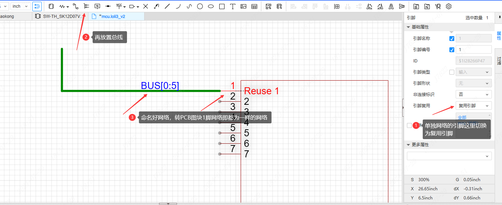This screenshot has width=502, height=205.
Task: Click the BUS[0:5] bus label
Action: pos(160,86)
